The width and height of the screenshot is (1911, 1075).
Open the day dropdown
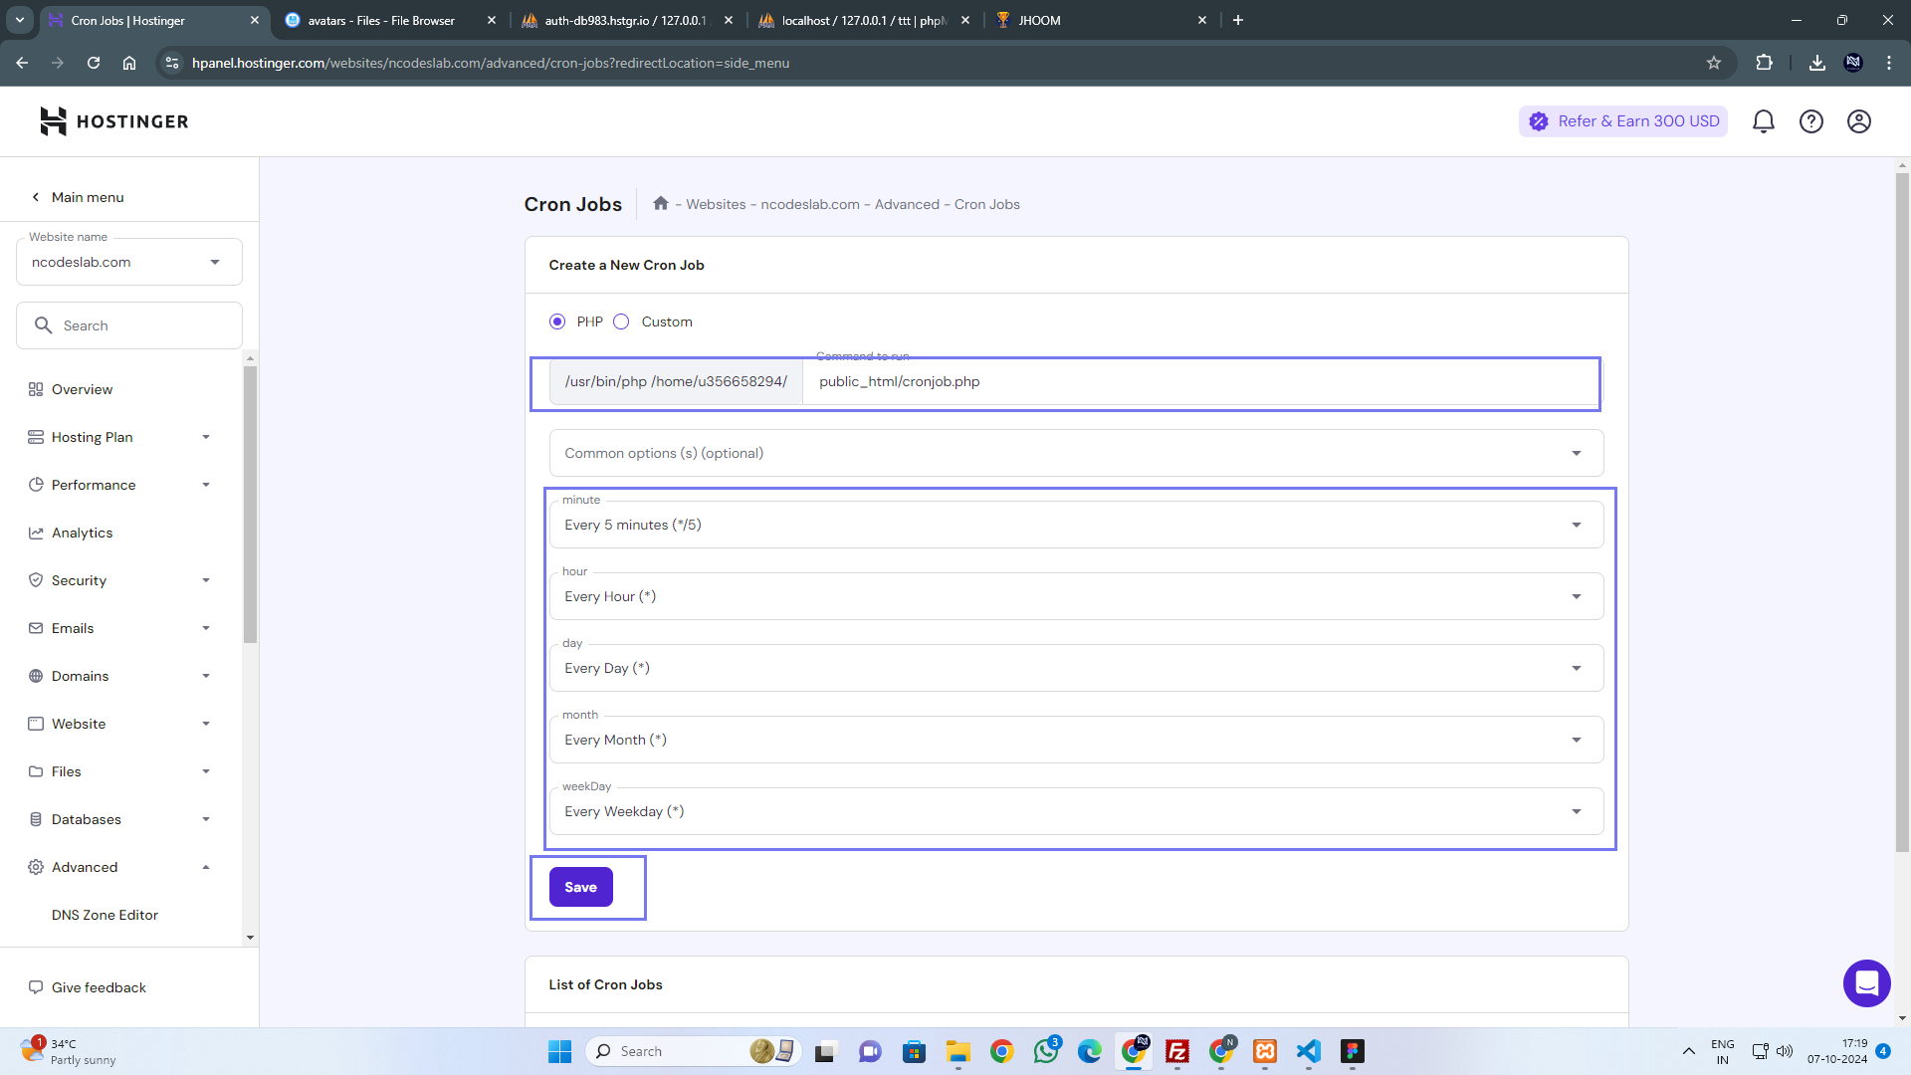tap(1076, 668)
